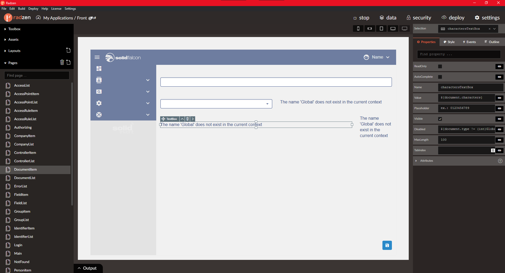Viewport: 505px width, 273px height.
Task: Click the blue save button on the canvas
Action: click(387, 245)
